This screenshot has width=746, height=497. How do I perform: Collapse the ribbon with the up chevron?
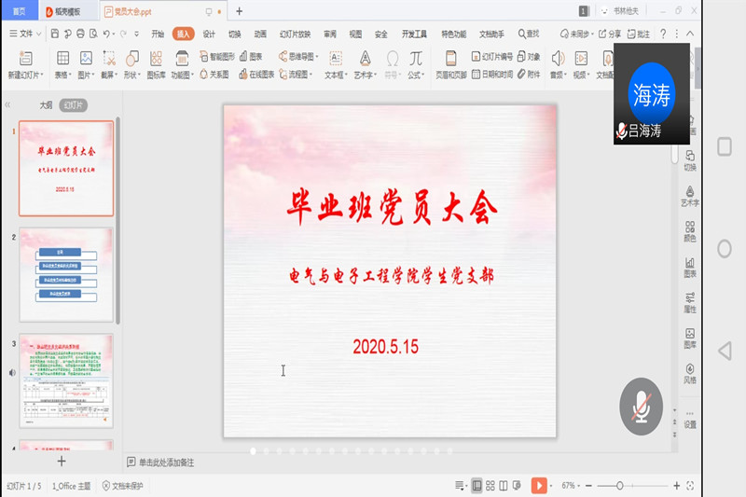coord(689,34)
